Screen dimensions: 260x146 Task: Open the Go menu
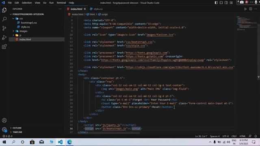point(45,3)
